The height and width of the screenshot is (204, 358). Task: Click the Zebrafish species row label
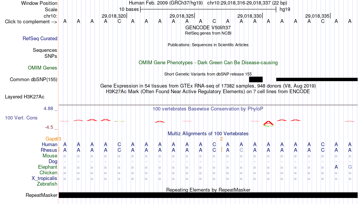point(47,184)
